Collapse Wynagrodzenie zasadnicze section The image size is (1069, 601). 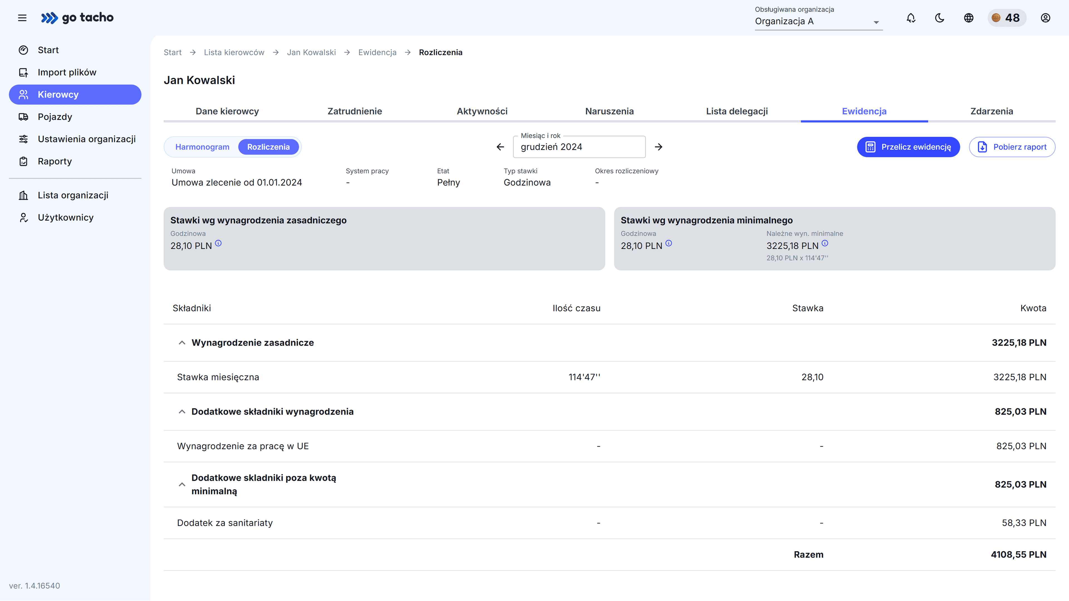[x=182, y=342]
